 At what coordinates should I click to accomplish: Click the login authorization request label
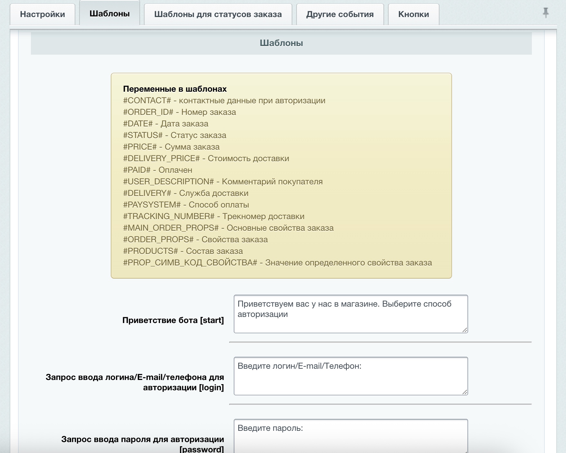pos(135,382)
